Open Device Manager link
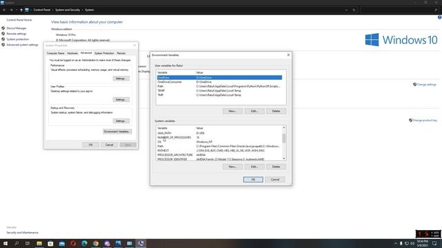This screenshot has height=248, width=442. click(17, 28)
